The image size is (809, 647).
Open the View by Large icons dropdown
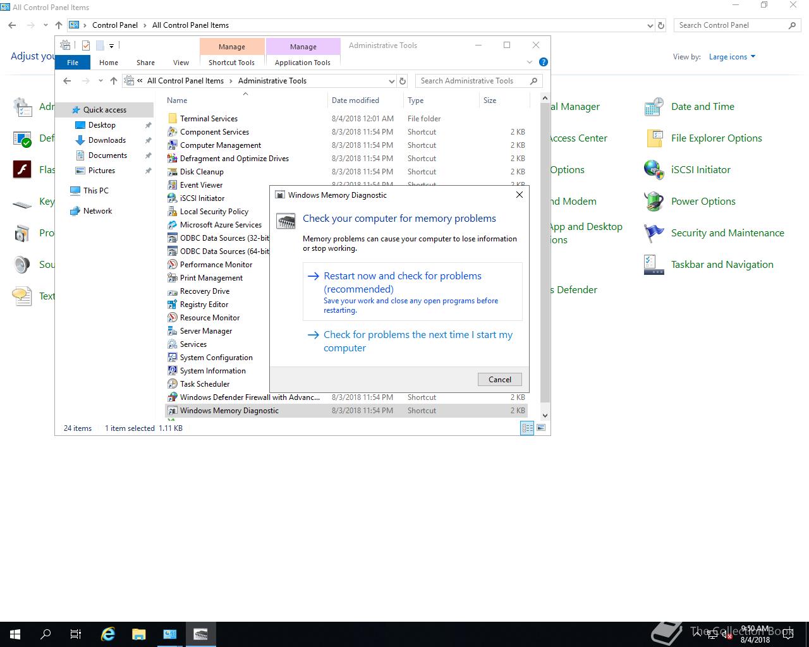pos(732,57)
